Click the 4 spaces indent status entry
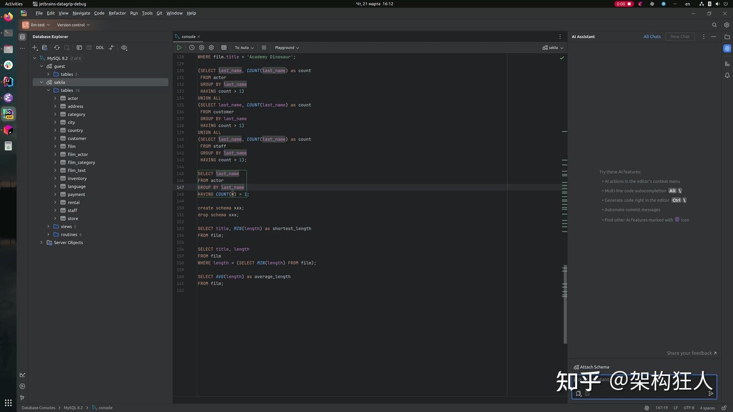 coord(707,408)
